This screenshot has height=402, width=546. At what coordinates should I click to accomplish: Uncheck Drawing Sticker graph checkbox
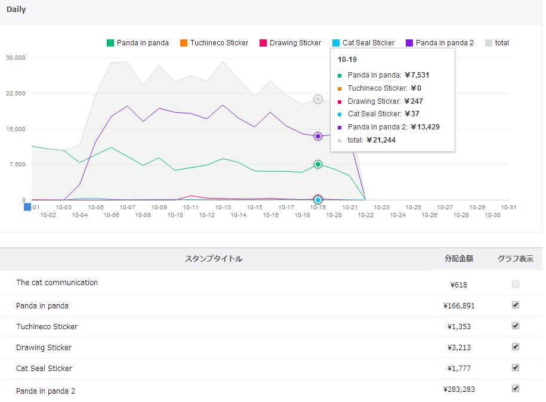[x=516, y=347]
